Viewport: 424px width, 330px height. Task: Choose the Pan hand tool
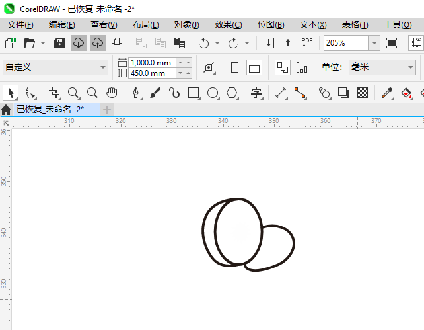(x=112, y=93)
